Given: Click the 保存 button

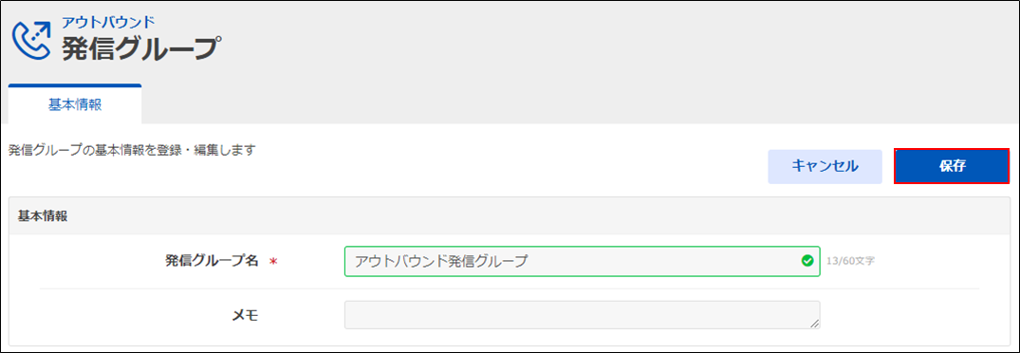Looking at the screenshot, I should point(952,166).
